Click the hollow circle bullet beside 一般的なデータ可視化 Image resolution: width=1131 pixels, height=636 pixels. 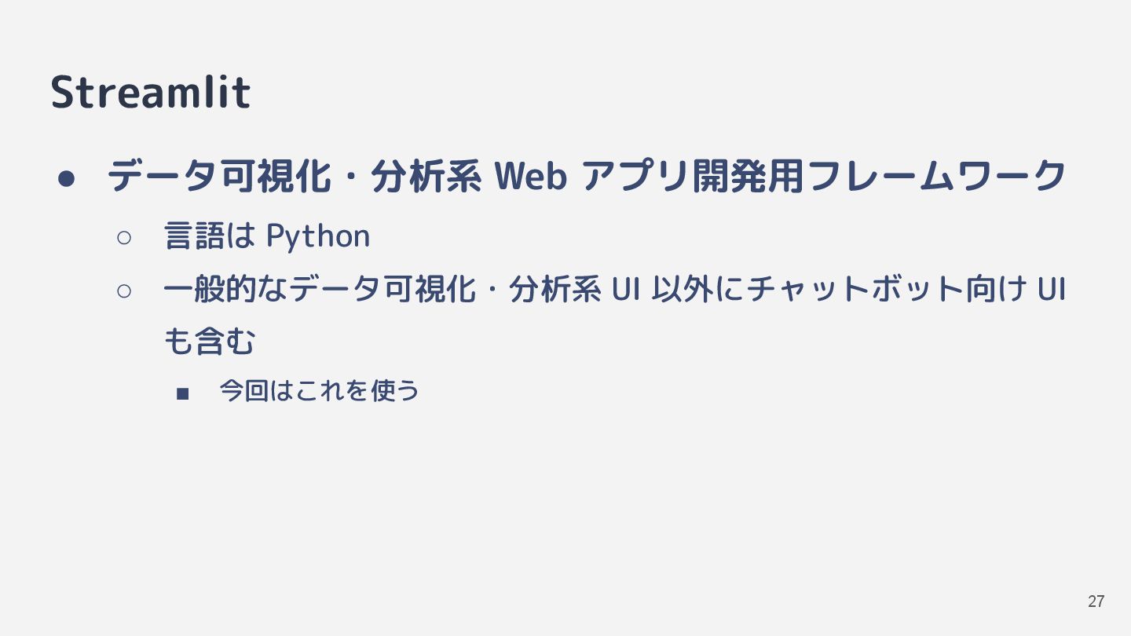pos(124,291)
